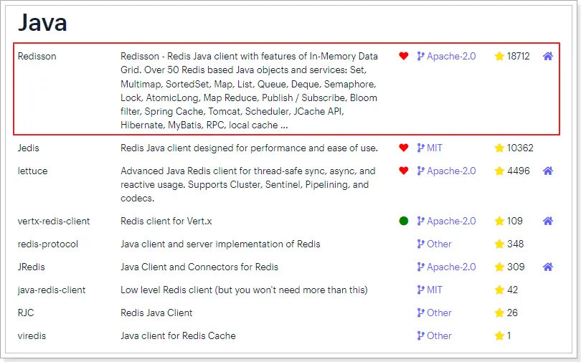Click 'Java client for Redis Cache' description
The width and height of the screenshot is (581, 362).
coord(178,335)
